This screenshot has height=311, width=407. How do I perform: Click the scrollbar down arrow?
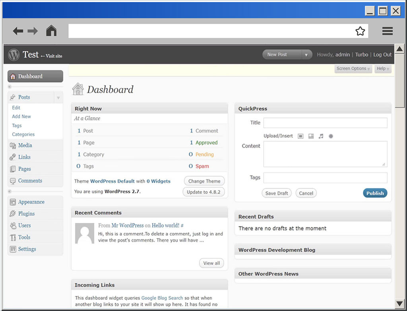(x=399, y=303)
